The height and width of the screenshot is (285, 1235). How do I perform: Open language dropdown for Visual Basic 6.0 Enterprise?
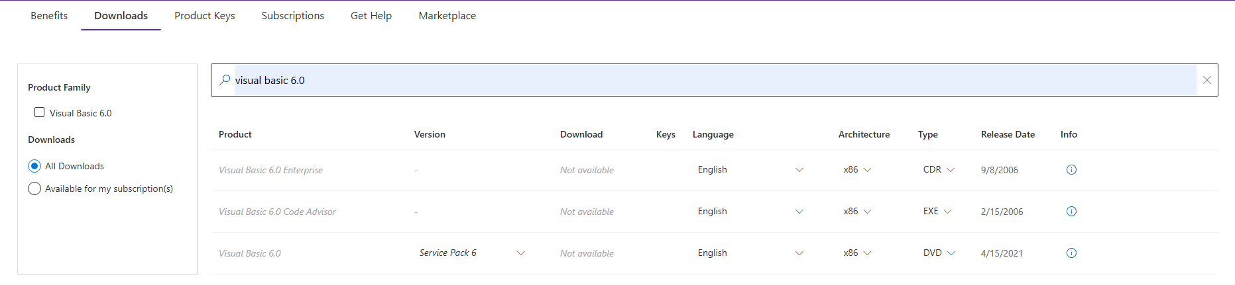(x=799, y=170)
